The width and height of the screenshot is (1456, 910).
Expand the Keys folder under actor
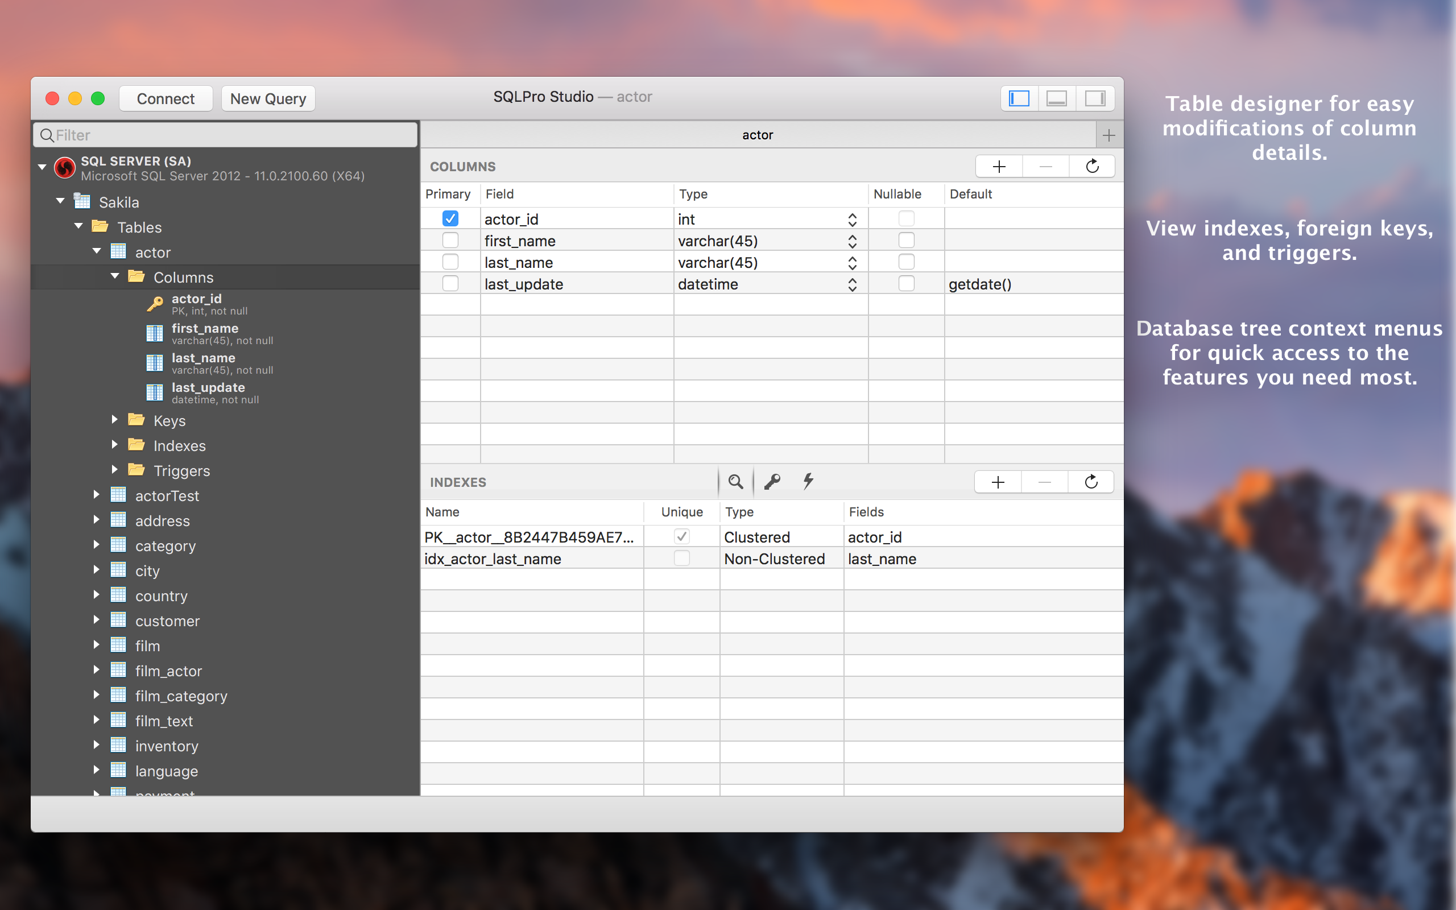click(x=114, y=420)
